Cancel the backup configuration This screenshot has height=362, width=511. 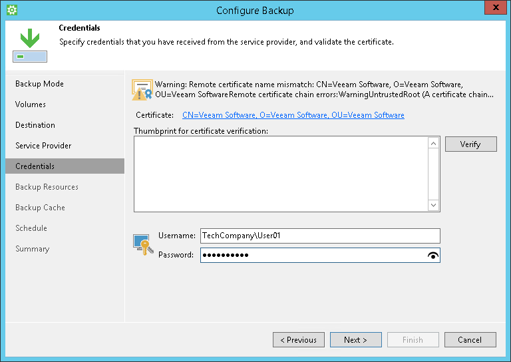[x=470, y=340]
